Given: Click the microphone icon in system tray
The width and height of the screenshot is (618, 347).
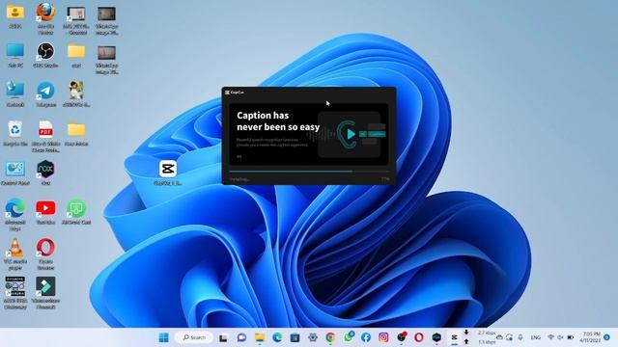Looking at the screenshot, I should click(x=520, y=337).
